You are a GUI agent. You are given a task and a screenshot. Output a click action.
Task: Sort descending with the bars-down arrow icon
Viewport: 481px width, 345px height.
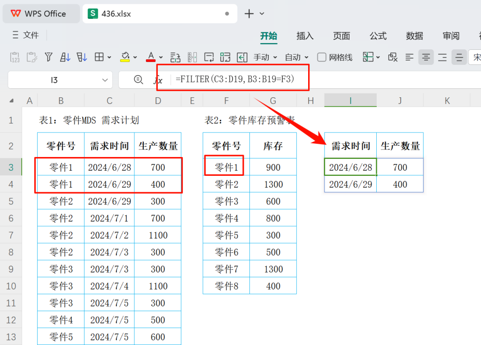(x=82, y=57)
